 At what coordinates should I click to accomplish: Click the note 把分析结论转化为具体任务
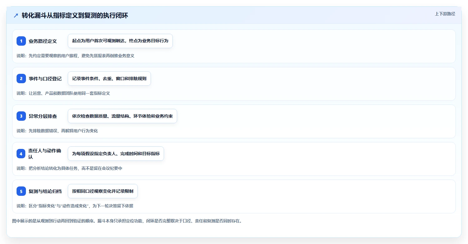(69, 168)
